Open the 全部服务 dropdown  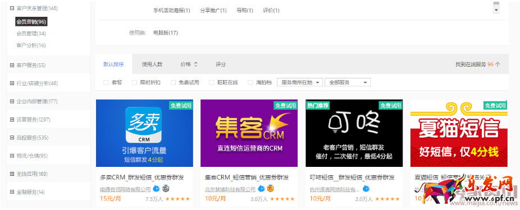tap(348, 82)
